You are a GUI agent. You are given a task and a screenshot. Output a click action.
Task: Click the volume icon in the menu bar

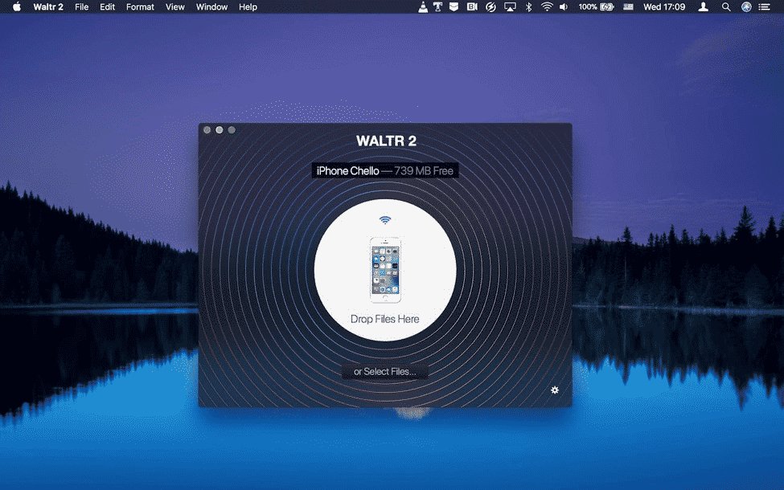(565, 6)
